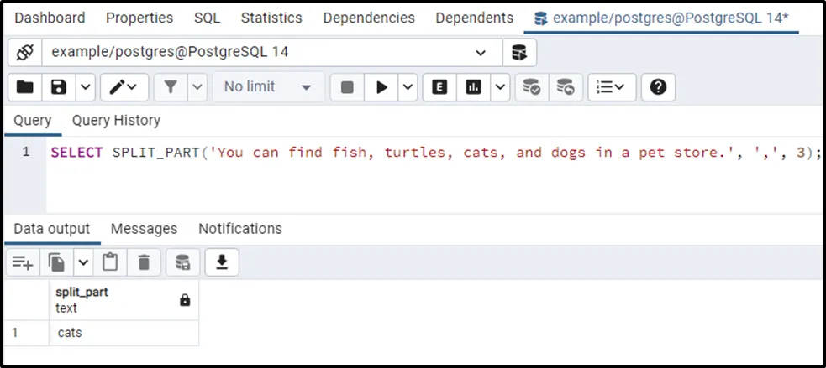Click the Explain query icon

tap(439, 86)
